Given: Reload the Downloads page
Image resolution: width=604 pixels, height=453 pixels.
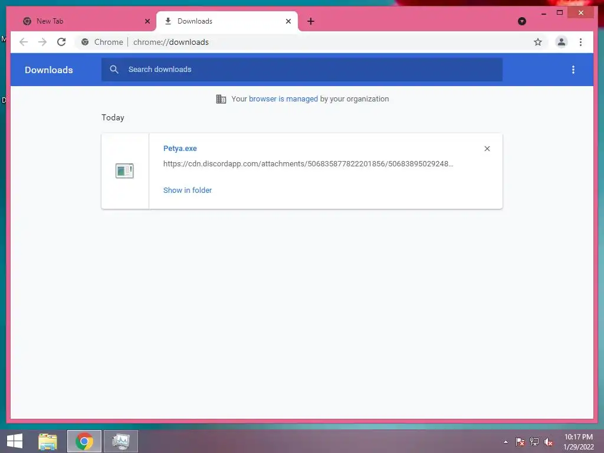Looking at the screenshot, I should [x=61, y=42].
